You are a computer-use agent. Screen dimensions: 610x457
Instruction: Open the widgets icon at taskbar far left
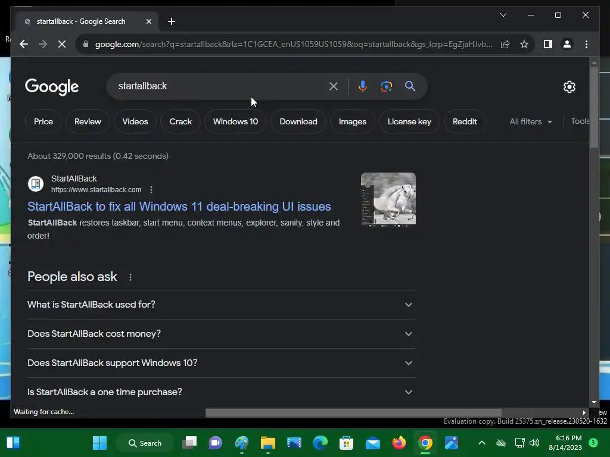click(x=13, y=443)
